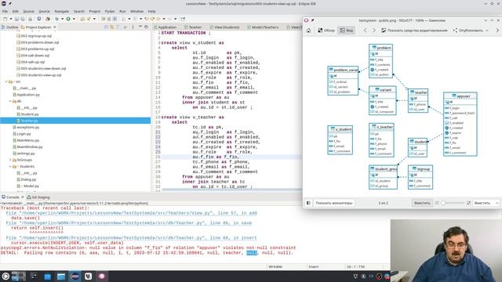Click Показать средства редактирования in Gwenview
The image size is (502, 282).
[x=414, y=31]
